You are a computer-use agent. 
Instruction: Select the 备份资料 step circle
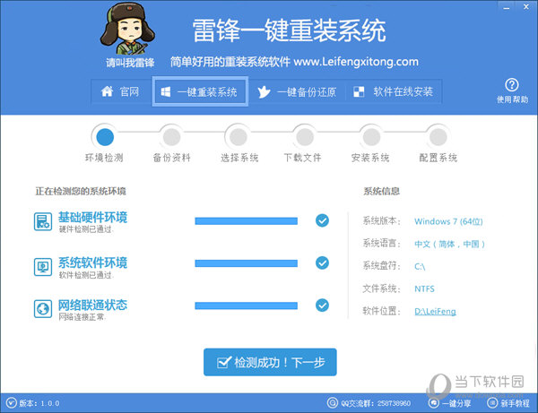point(170,136)
